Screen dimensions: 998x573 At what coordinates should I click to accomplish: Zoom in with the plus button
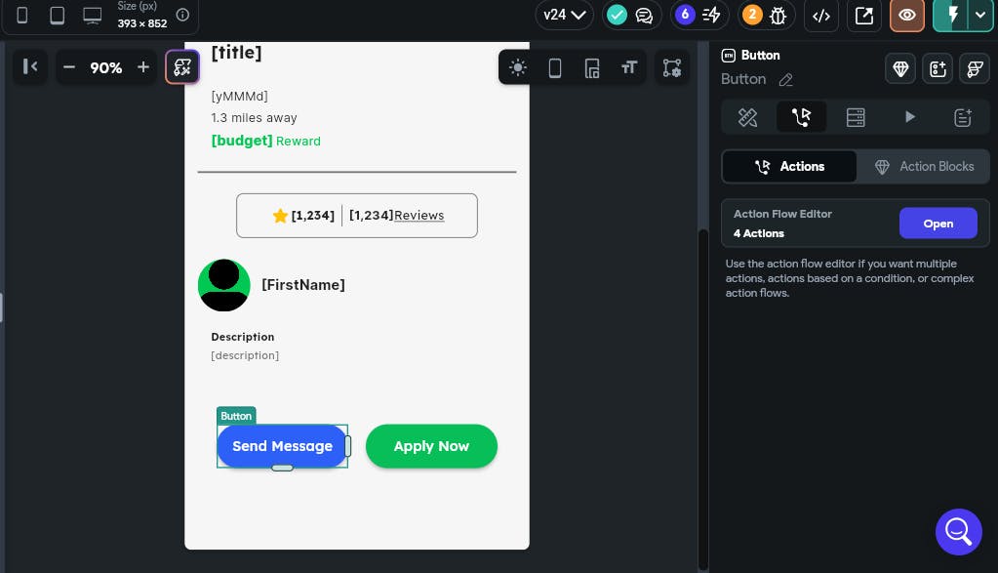point(143,66)
